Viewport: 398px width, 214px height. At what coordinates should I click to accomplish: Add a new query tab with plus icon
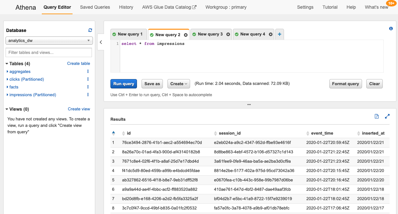[279, 34]
